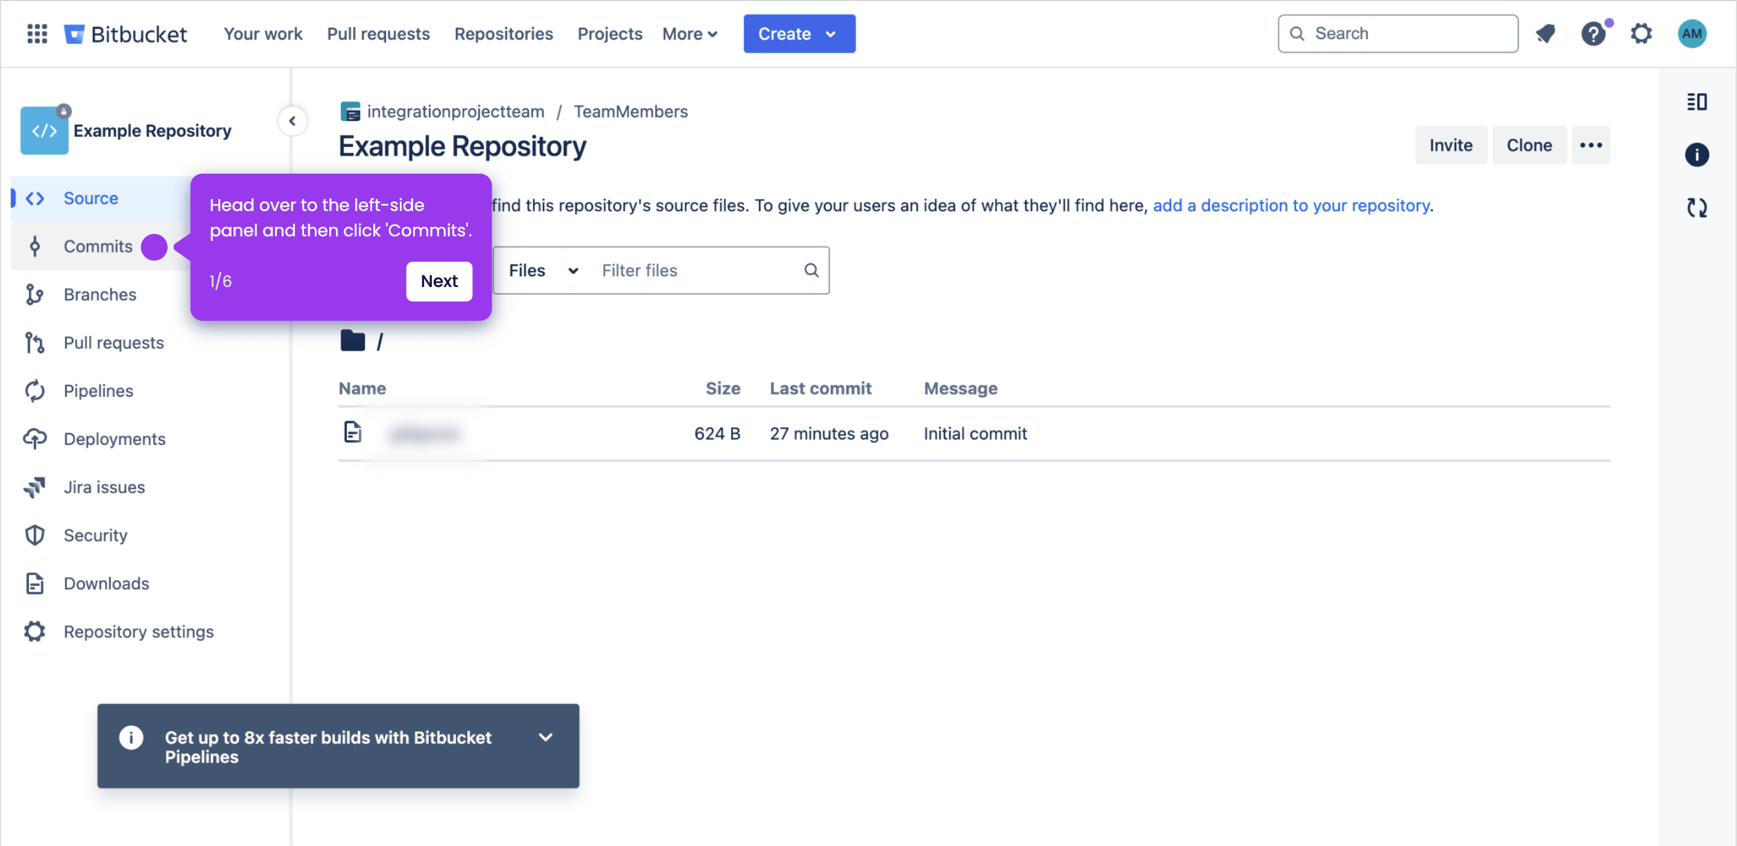The width and height of the screenshot is (1737, 846).
Task: Click the Security shield icon
Action: pos(35,535)
